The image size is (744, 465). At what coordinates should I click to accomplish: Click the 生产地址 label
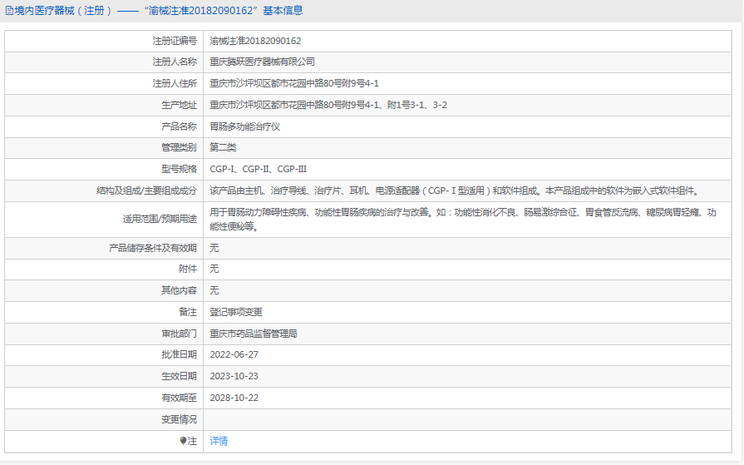click(179, 105)
